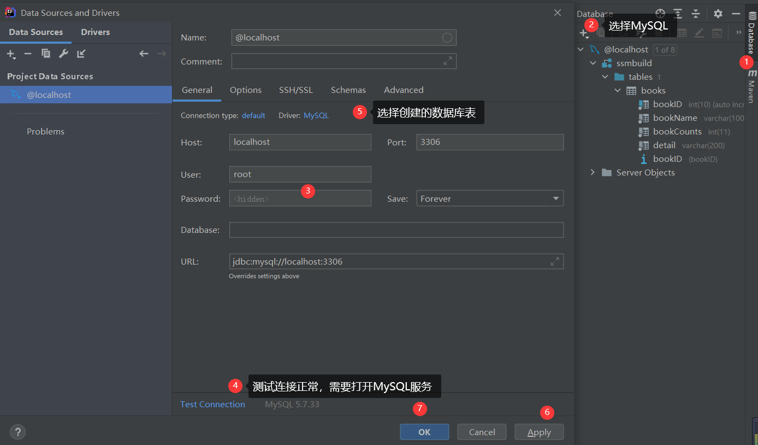The width and height of the screenshot is (758, 445).
Task: Click into the Password field
Action: [300, 198]
